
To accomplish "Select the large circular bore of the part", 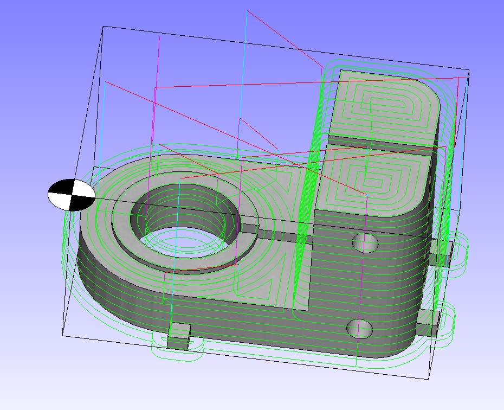I will point(184,221).
